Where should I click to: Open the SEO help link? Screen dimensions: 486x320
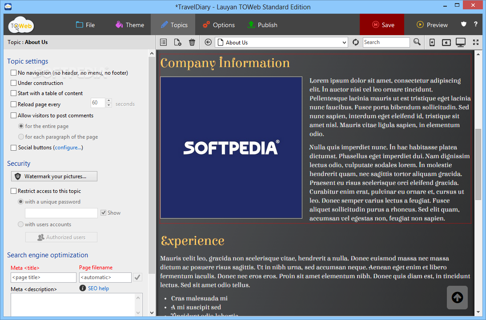click(98, 288)
